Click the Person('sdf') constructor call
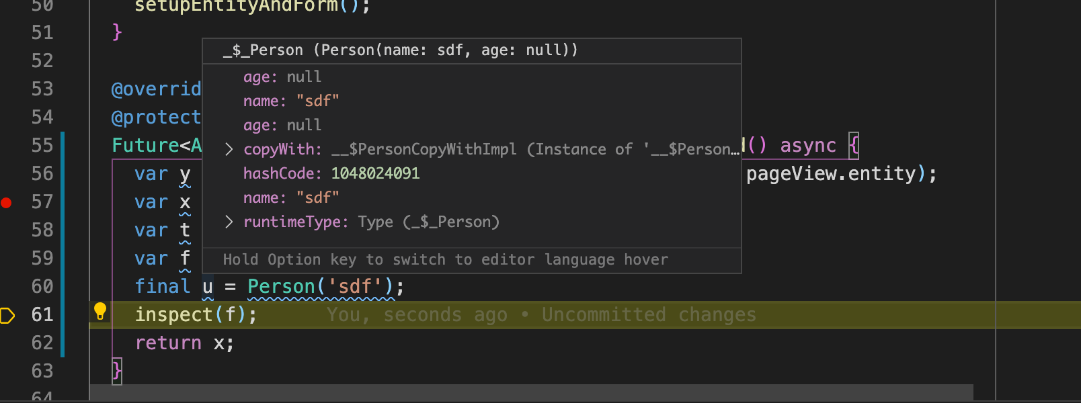This screenshot has width=1081, height=403. click(x=321, y=287)
